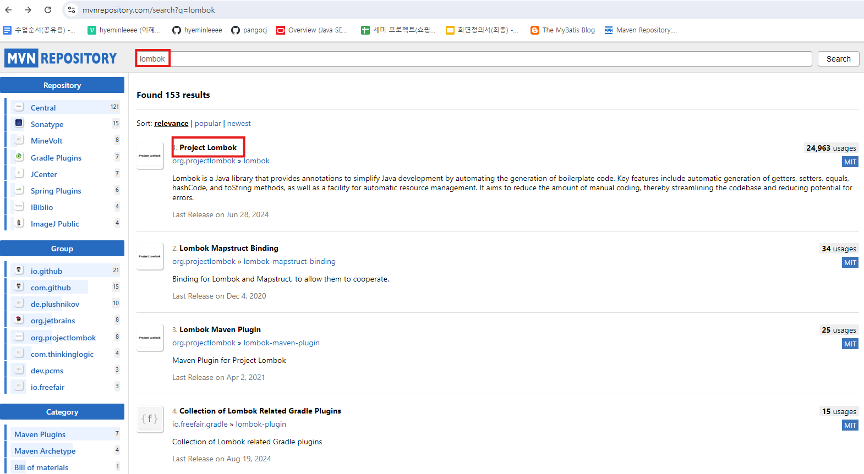Click the IBiblio repository icon
Image resolution: width=864 pixels, height=474 pixels.
click(x=19, y=206)
